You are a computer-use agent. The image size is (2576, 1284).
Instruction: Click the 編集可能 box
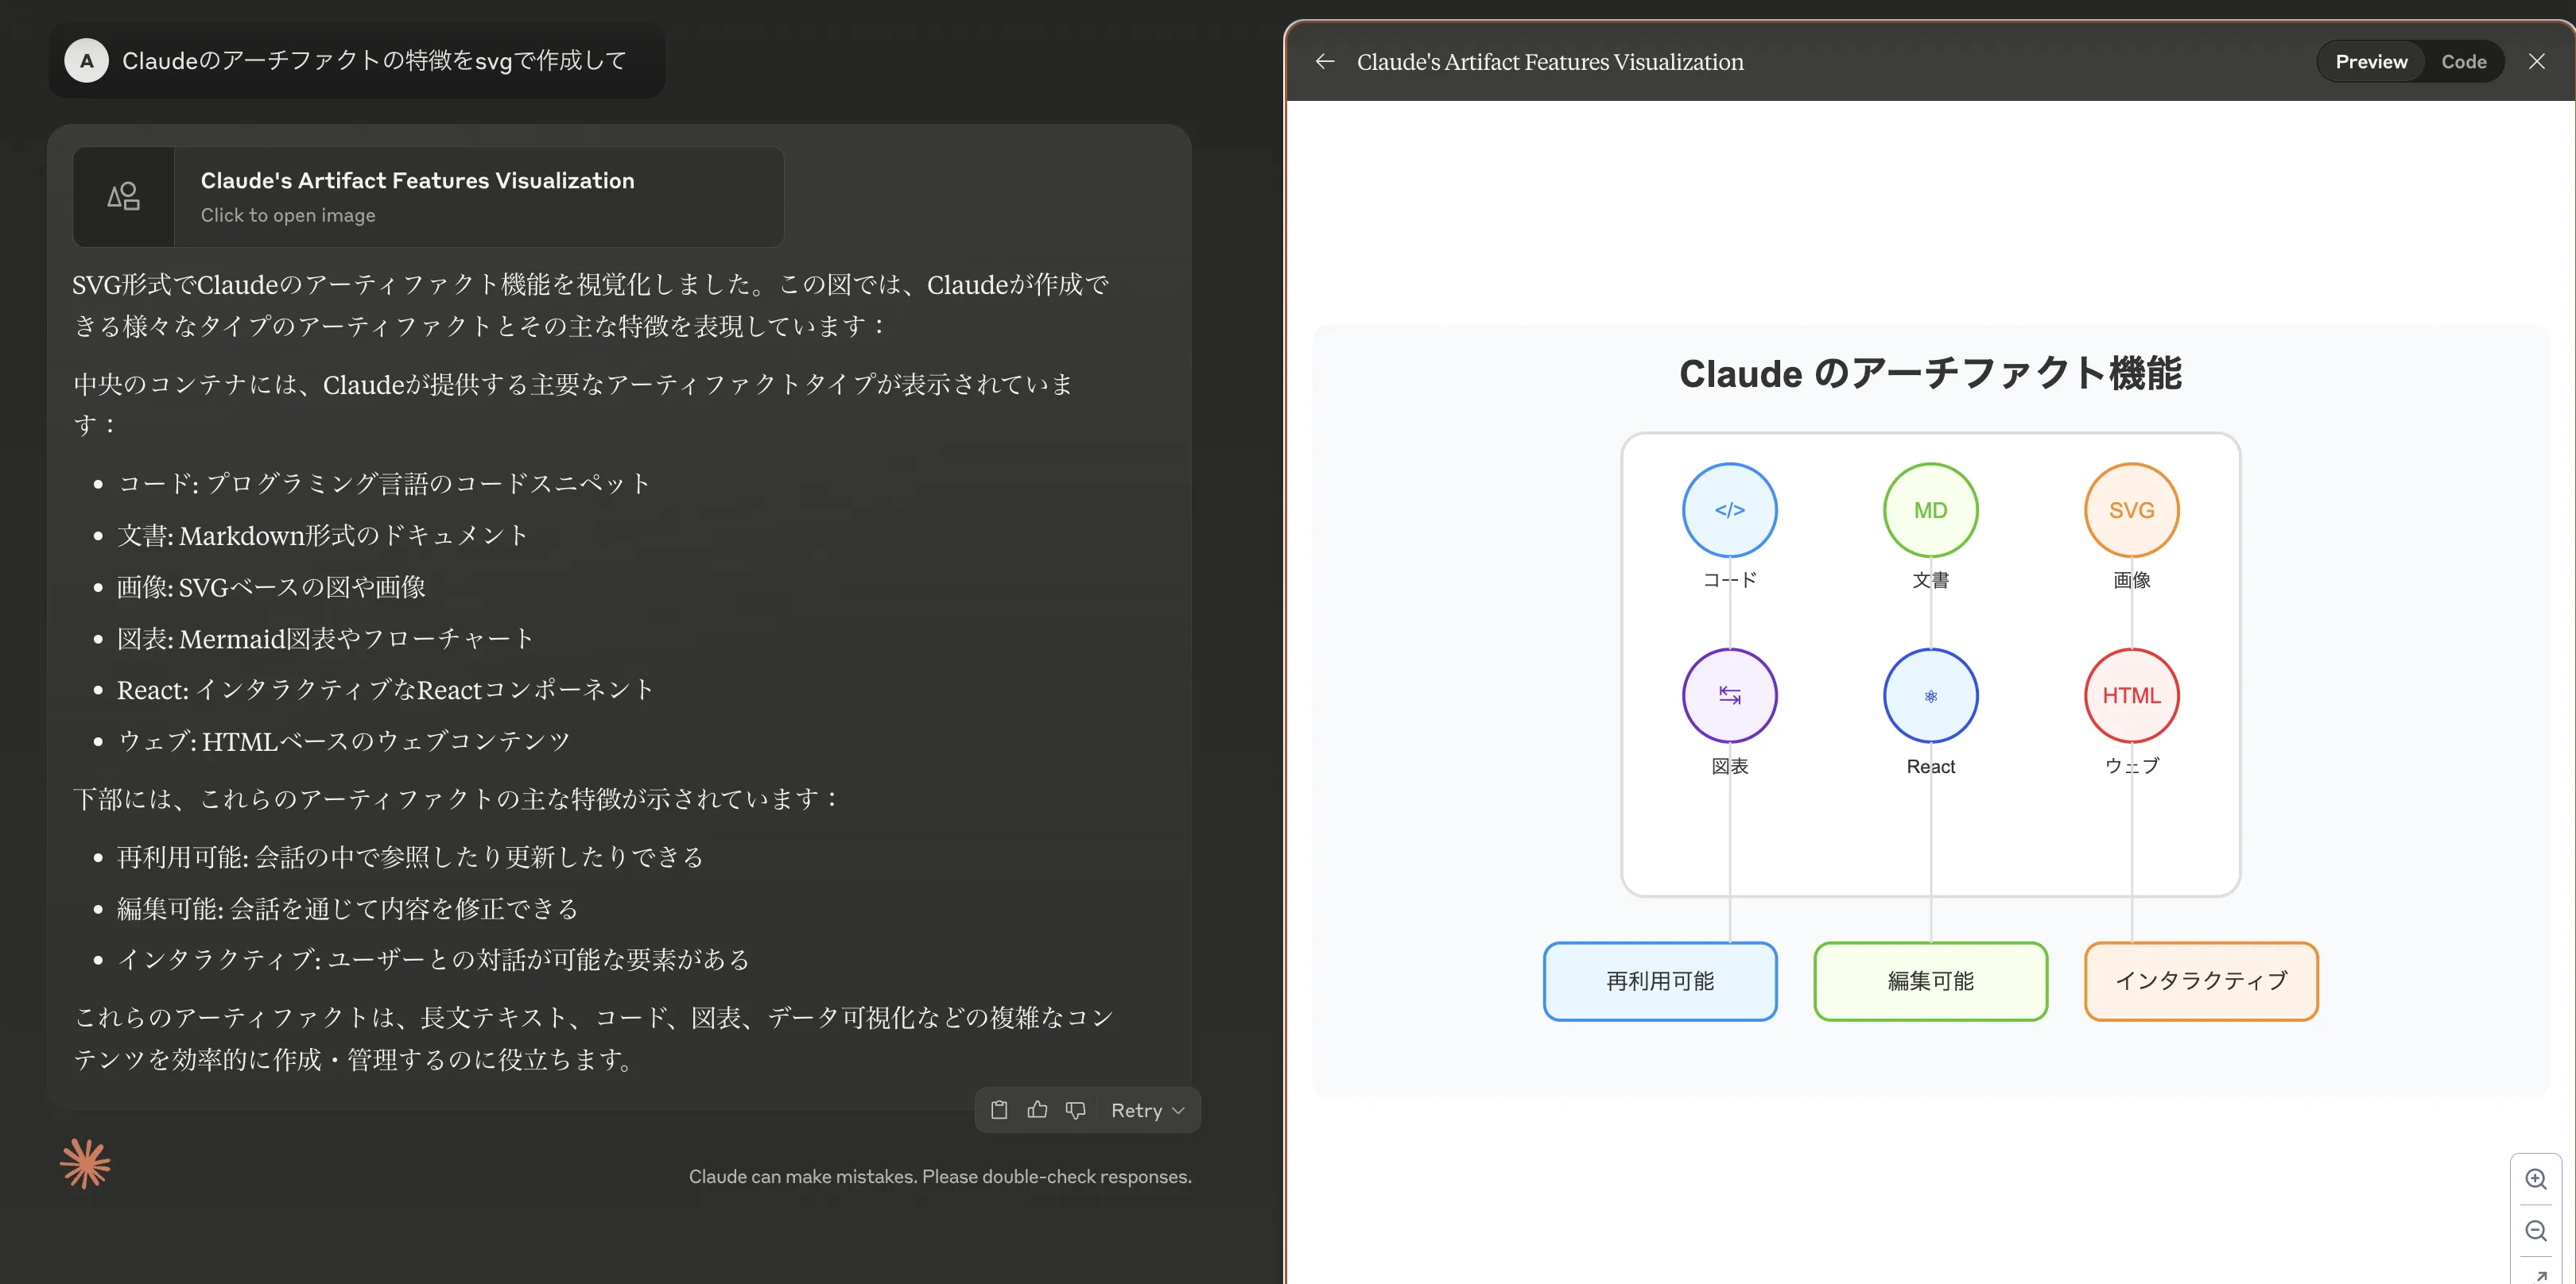point(1930,981)
